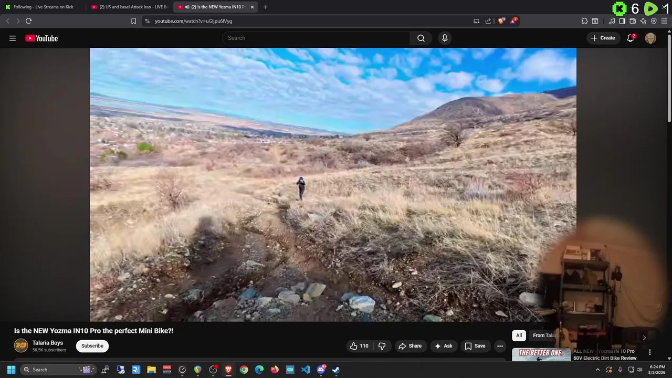The image size is (672, 378).
Task: Switch to US and Israel Attack Iran tab
Action: pyautogui.click(x=130, y=7)
